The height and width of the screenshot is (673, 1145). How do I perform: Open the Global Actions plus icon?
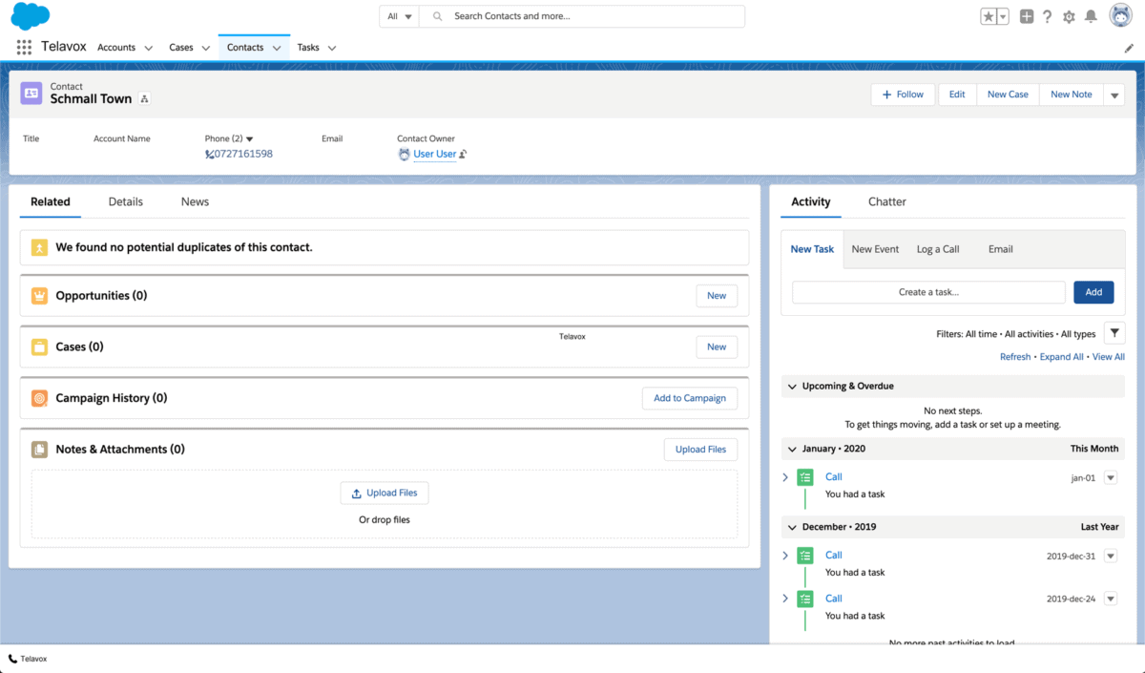(1027, 16)
